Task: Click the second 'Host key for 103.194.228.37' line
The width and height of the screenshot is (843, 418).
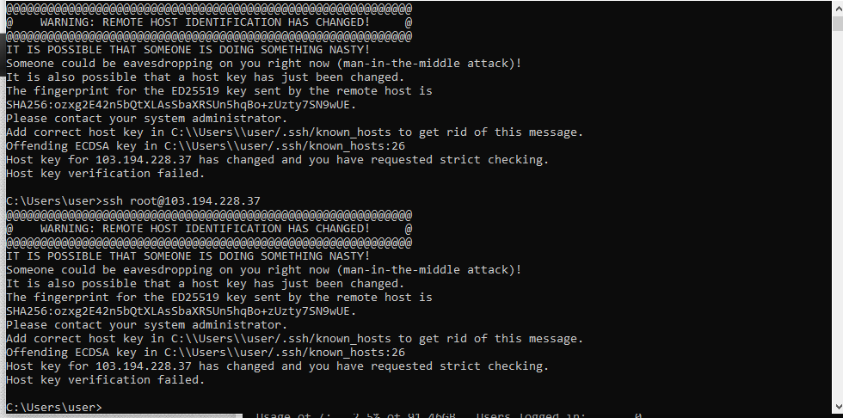Action: [277, 366]
